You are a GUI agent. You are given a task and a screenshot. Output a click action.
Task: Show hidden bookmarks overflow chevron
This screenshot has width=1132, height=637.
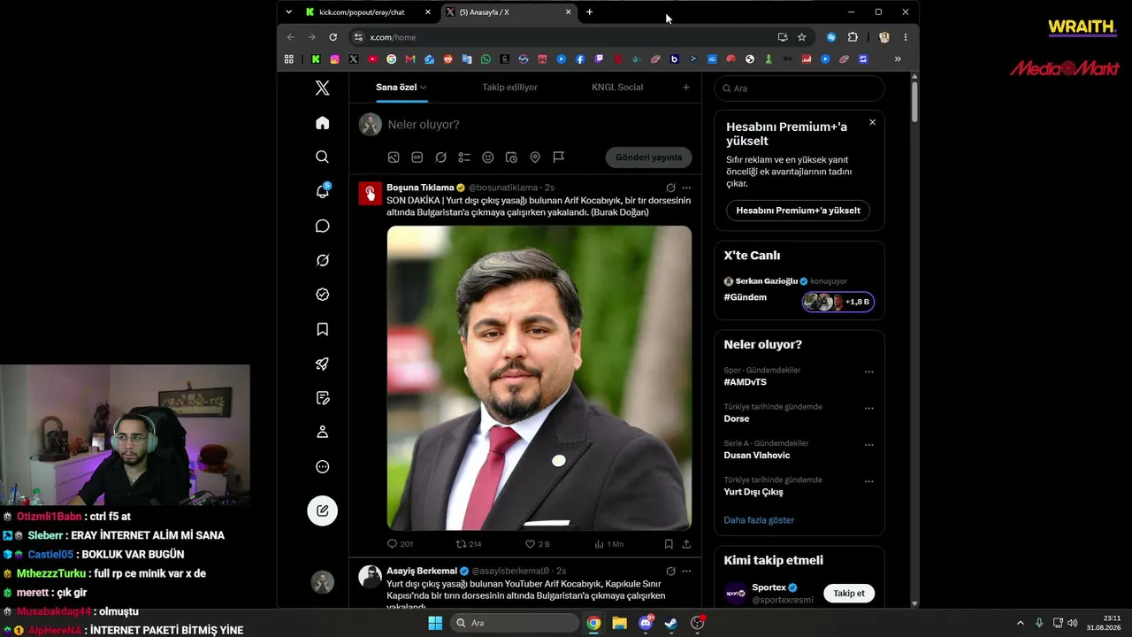898,59
